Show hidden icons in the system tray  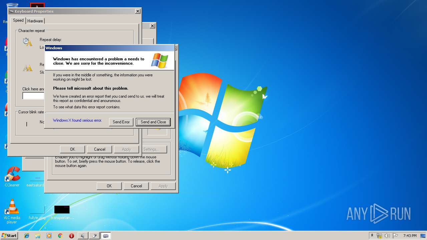(x=372, y=235)
